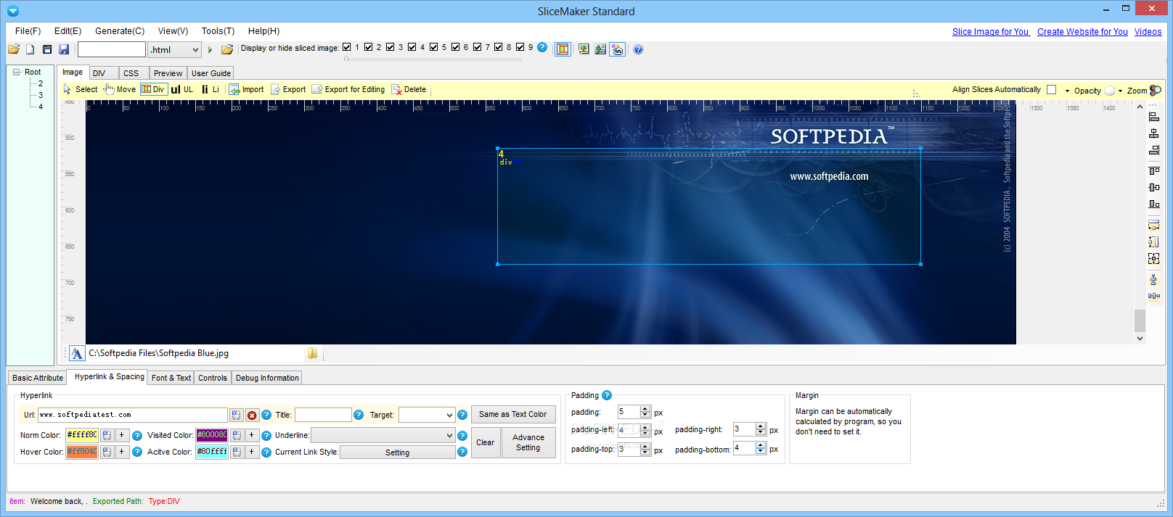The width and height of the screenshot is (1173, 517).
Task: Click the Same as Text Color button
Action: (513, 414)
